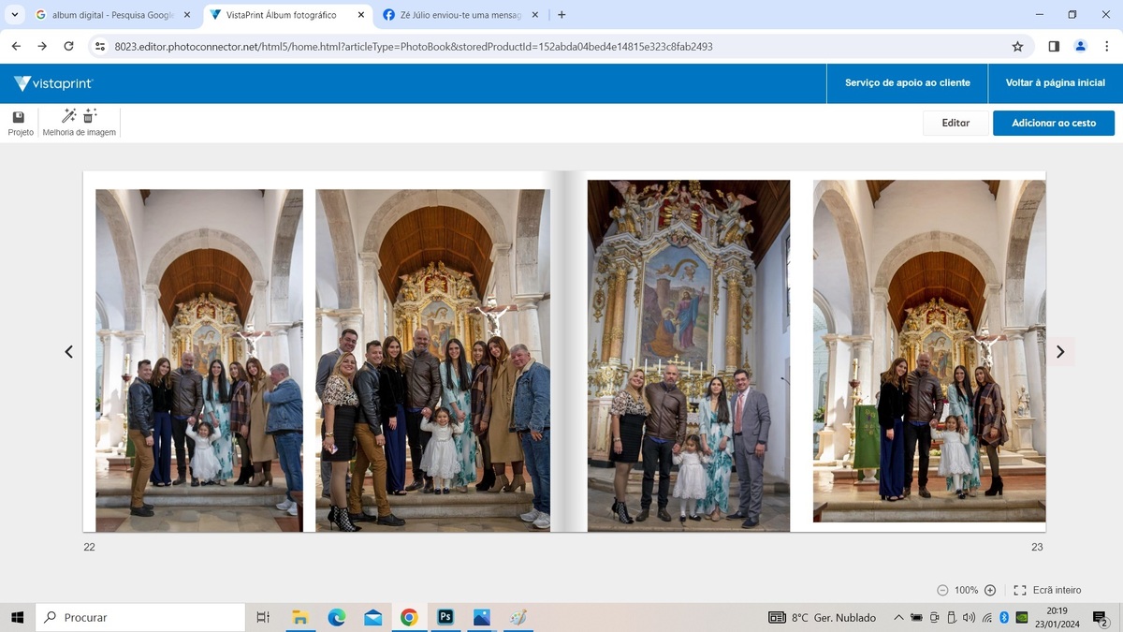This screenshot has width=1123, height=632.
Task: Click the Projeto save disk icon
Action: (x=18, y=117)
